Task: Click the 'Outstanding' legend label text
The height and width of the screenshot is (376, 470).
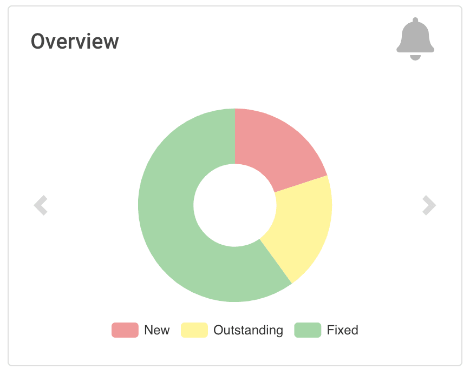Action: click(249, 330)
